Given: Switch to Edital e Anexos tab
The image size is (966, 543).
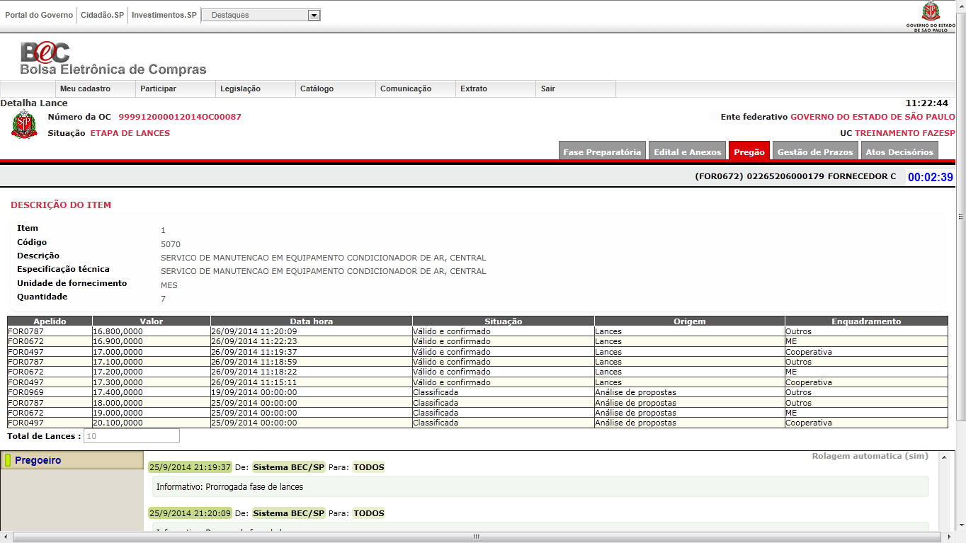Looking at the screenshot, I should (688, 152).
